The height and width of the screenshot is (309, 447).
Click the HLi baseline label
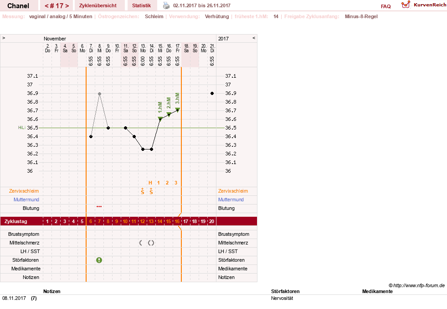tap(22, 128)
